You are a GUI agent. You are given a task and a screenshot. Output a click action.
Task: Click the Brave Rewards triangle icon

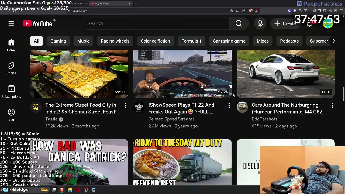256,11
